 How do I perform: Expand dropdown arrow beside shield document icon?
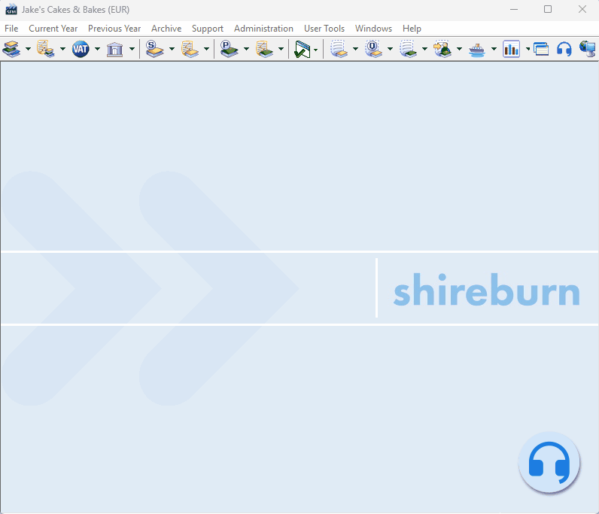(x=390, y=49)
